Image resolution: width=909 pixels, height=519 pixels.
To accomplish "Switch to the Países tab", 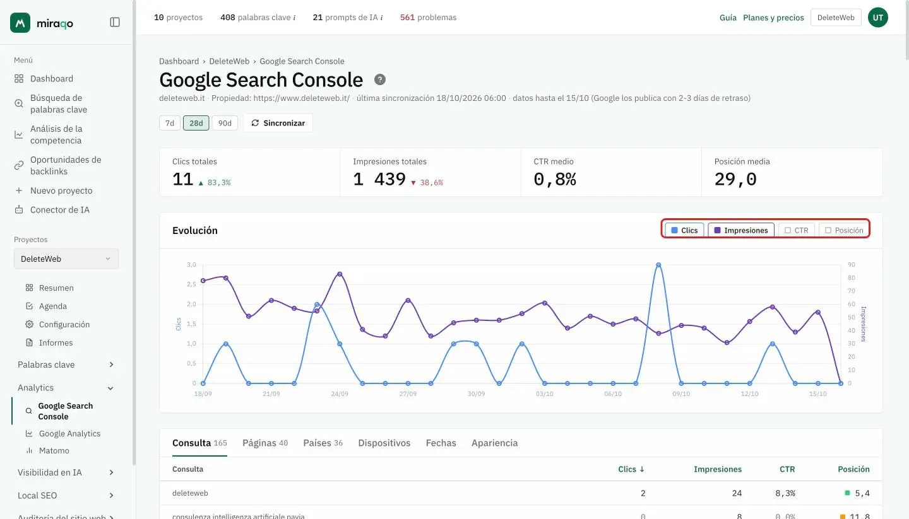I will point(323,443).
